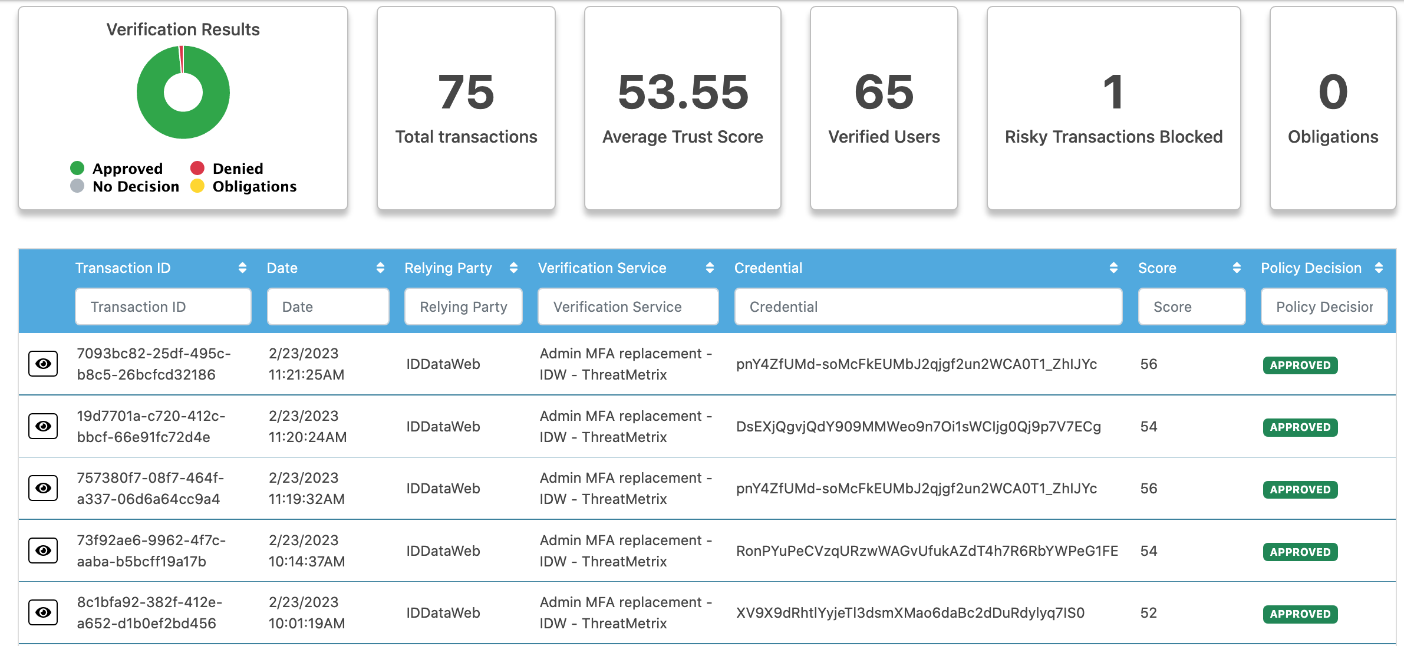Open eye icon for transaction 73f92ae6
The image size is (1404, 646).
point(43,551)
